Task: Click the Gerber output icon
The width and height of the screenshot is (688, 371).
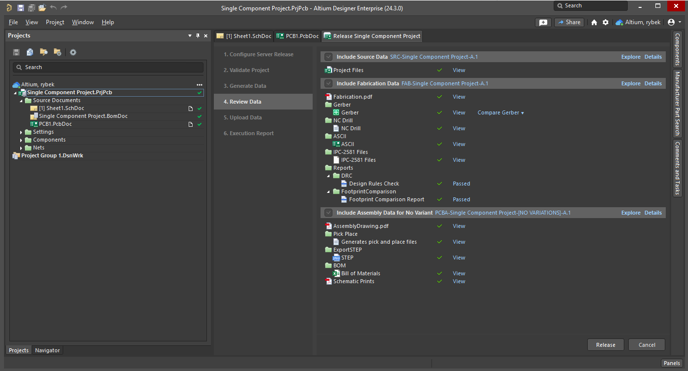Action: coord(336,112)
